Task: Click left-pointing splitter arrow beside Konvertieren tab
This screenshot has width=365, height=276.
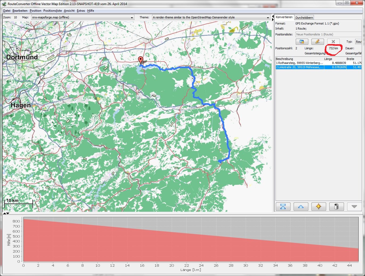Action: pos(272,17)
